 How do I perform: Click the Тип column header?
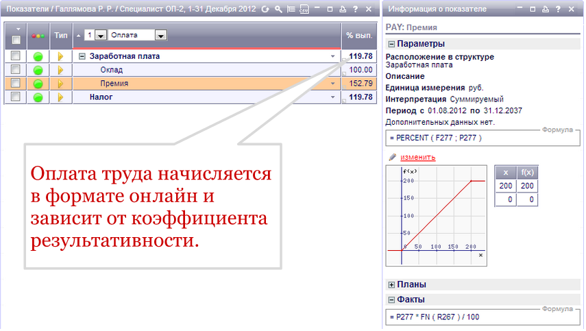(x=60, y=36)
